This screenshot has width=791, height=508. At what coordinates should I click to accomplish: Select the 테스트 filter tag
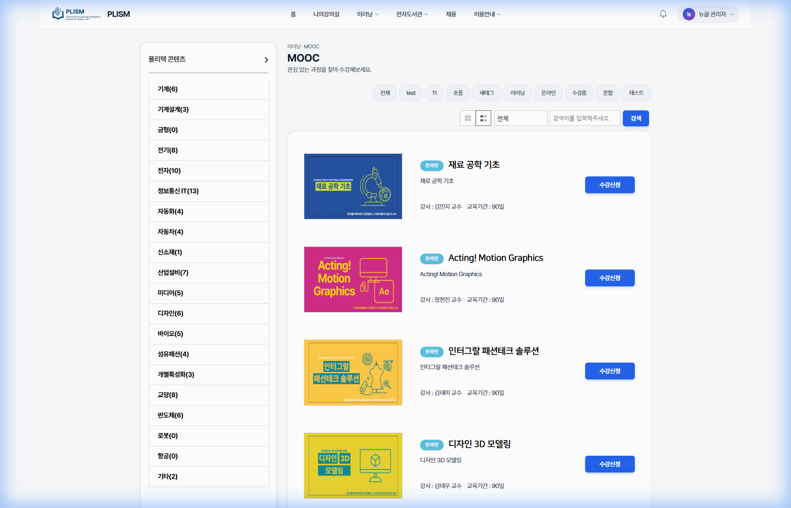[x=636, y=93]
